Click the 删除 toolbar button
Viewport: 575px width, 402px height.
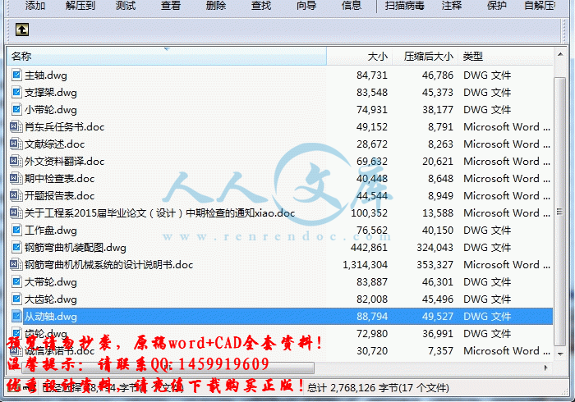tap(215, 6)
